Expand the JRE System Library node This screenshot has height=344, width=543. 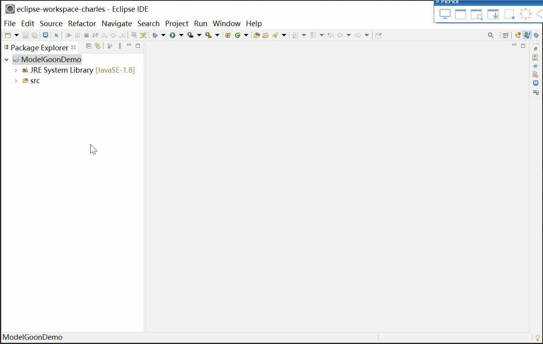[16, 70]
